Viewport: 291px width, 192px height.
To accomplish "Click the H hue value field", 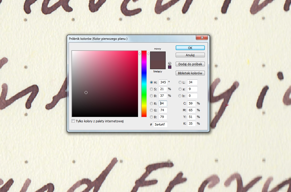I will coord(163,82).
